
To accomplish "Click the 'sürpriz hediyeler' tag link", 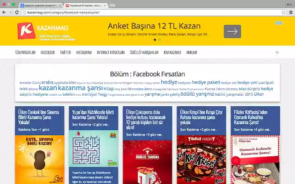I will 34,94.
